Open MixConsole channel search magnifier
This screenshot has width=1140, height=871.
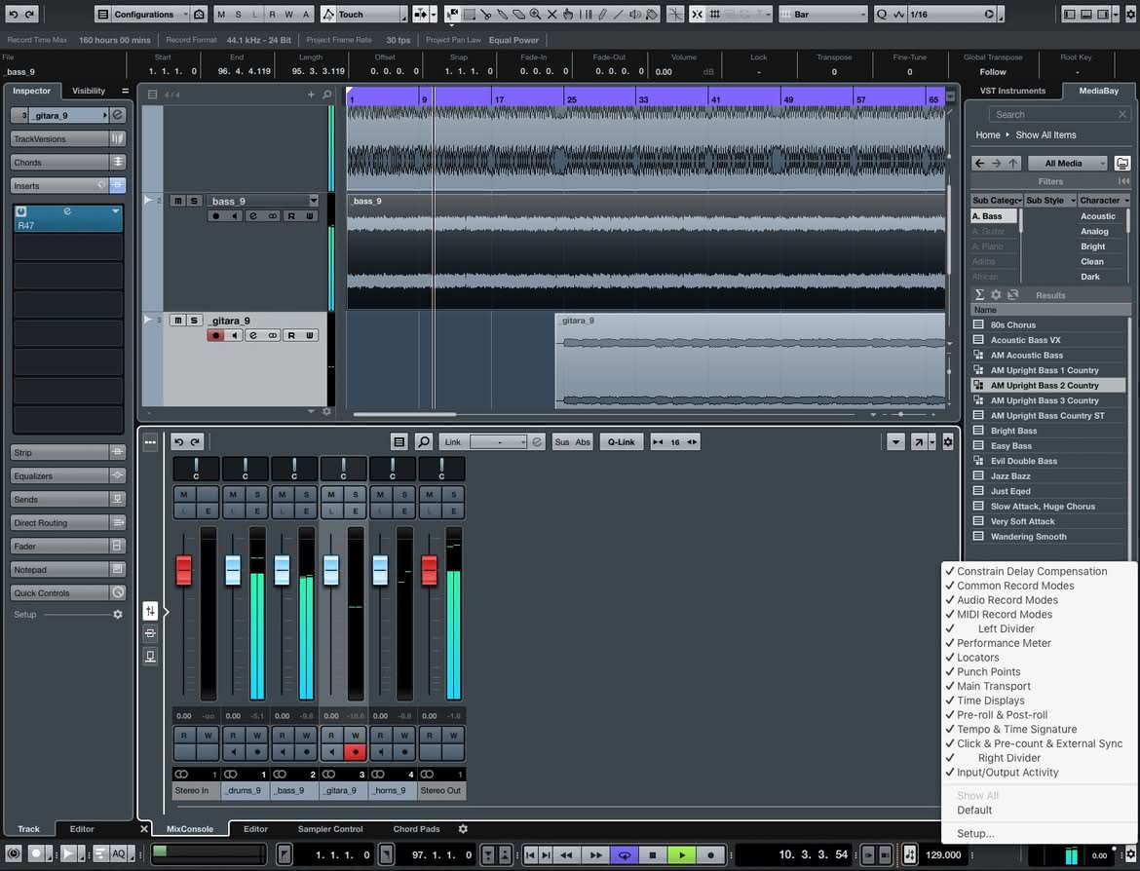[423, 442]
